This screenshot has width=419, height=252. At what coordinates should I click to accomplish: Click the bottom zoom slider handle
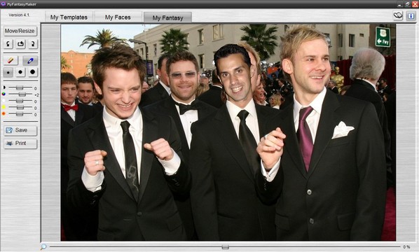pyautogui.click(x=226, y=247)
